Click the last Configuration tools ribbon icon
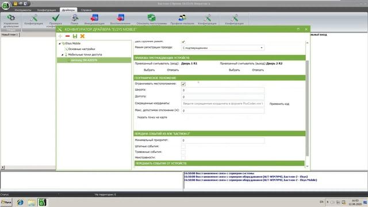The height and width of the screenshot is (207, 368). [234, 18]
